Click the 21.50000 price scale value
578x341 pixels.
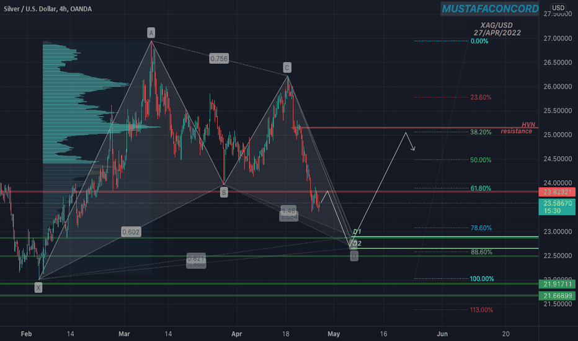pyautogui.click(x=558, y=304)
